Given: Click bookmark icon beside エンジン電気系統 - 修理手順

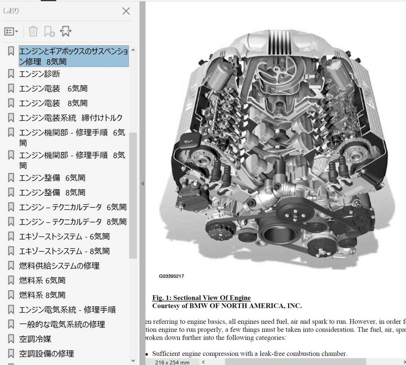Looking at the screenshot, I should click(11, 310).
